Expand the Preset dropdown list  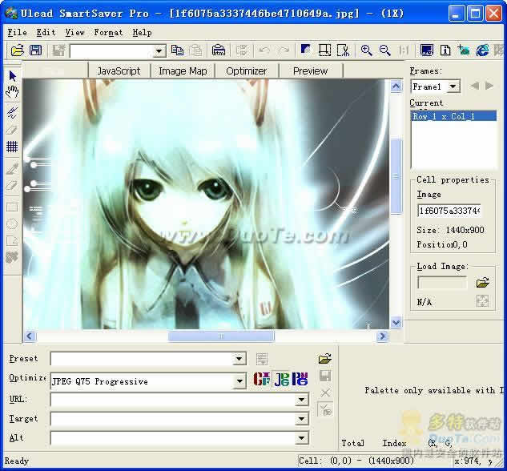pos(239,359)
